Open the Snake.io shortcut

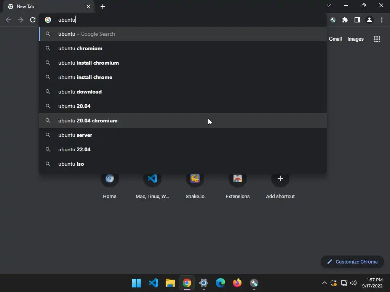[x=195, y=186]
